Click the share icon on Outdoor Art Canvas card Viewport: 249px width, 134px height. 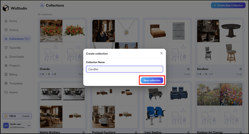(241, 132)
